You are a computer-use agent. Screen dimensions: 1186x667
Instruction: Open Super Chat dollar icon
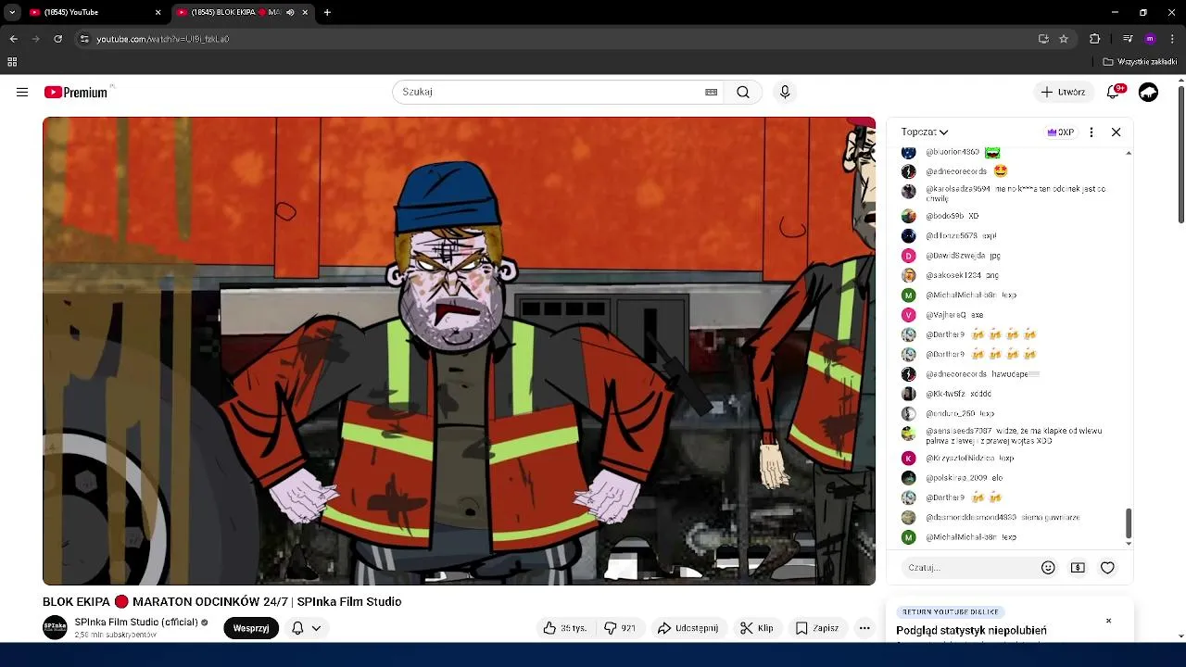1078,568
